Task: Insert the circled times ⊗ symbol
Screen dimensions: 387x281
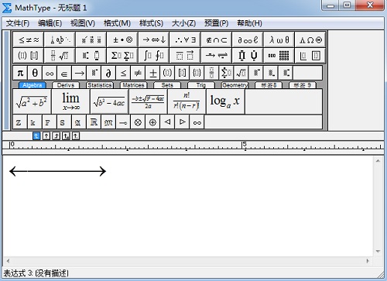Action: 138,122
